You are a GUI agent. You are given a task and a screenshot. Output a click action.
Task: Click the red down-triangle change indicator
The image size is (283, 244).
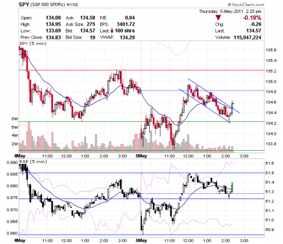pyautogui.click(x=218, y=18)
